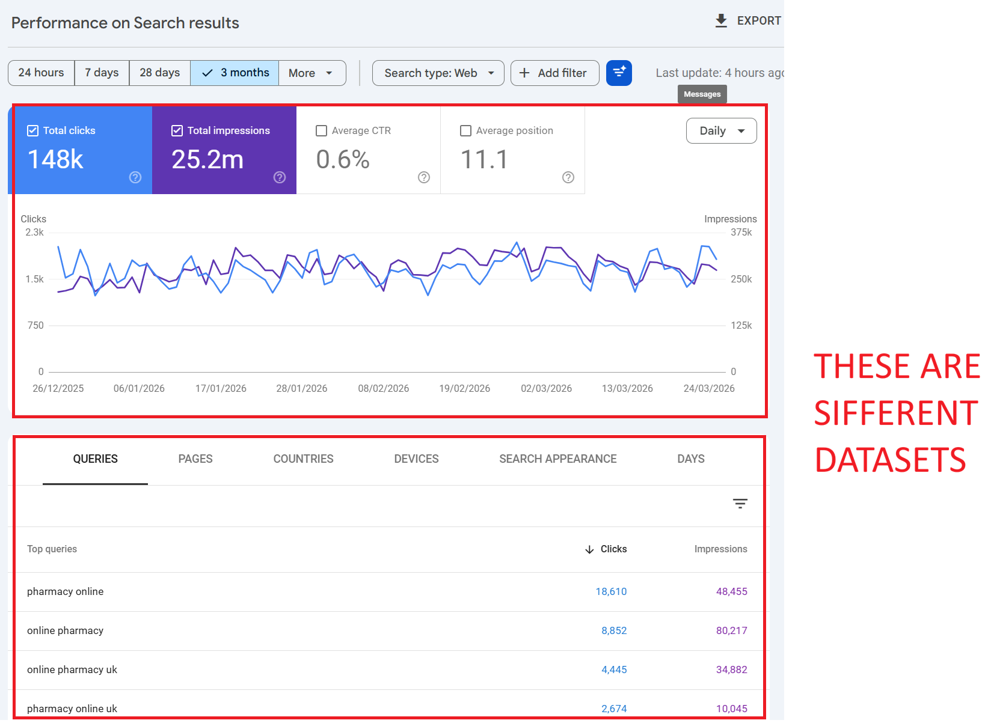Screen dimensions: 988x726
Task: Click the Export download icon
Action: tap(721, 21)
